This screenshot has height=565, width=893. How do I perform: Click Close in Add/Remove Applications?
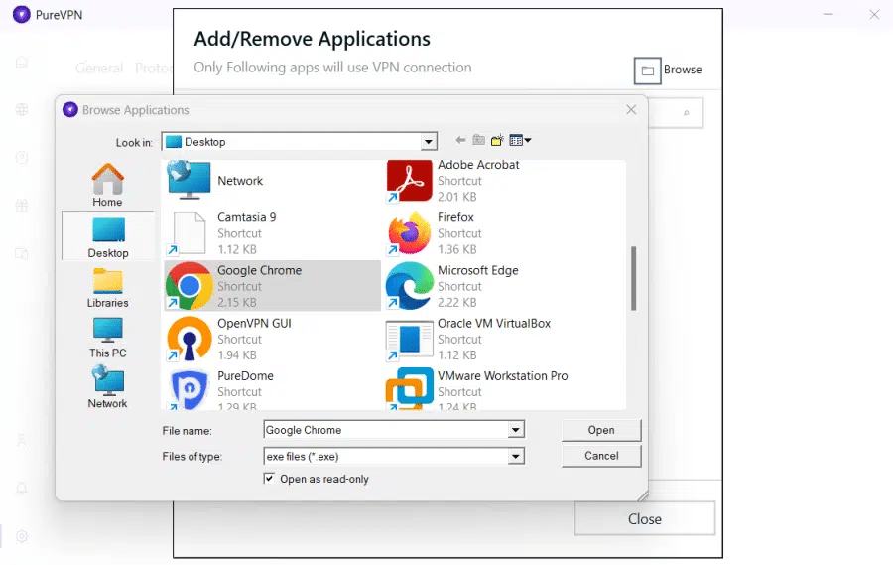tap(645, 518)
